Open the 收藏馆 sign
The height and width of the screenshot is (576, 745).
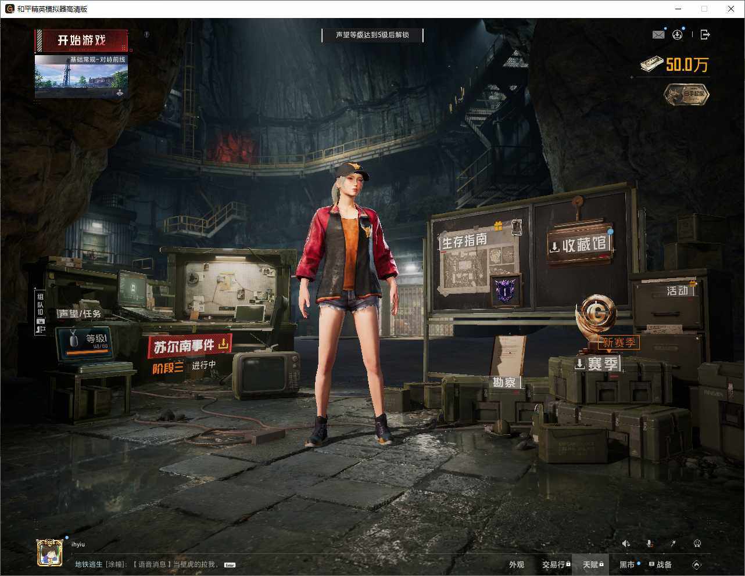[x=580, y=244]
